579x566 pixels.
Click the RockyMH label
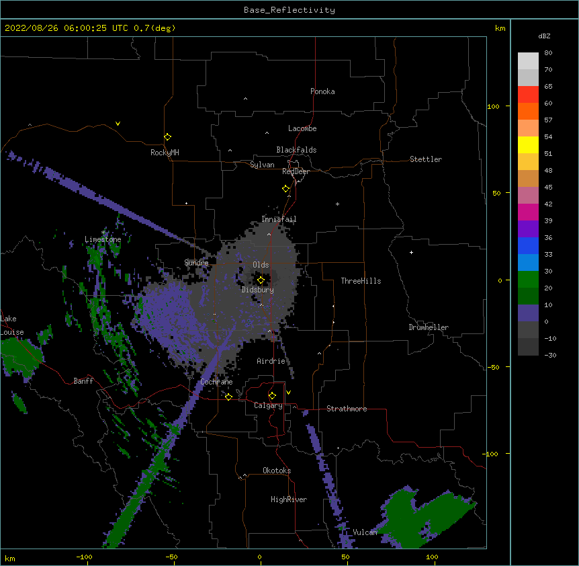tap(165, 153)
